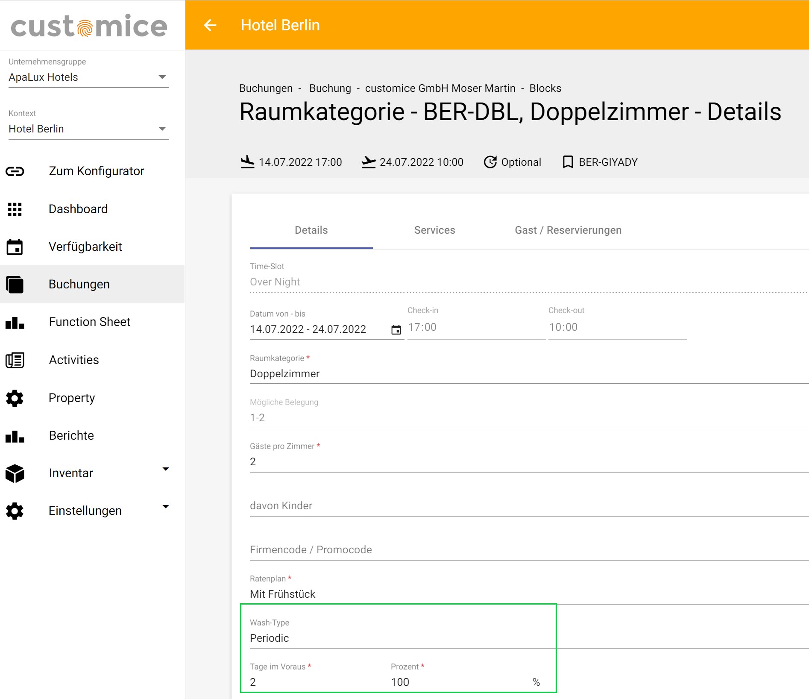Click the Activities newspaper icon
This screenshot has width=809, height=699.
point(15,360)
